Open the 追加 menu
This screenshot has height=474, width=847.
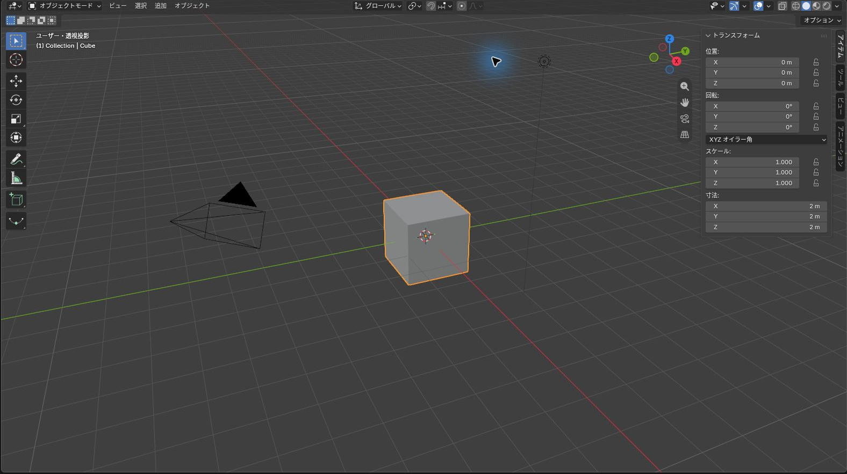(x=161, y=6)
